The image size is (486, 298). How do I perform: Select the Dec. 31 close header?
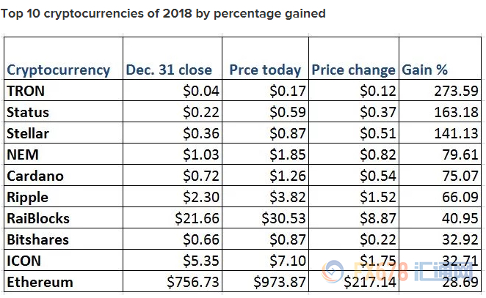pyautogui.click(x=168, y=70)
